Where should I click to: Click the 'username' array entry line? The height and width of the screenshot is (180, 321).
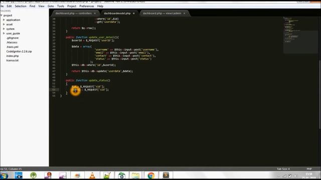(126, 49)
